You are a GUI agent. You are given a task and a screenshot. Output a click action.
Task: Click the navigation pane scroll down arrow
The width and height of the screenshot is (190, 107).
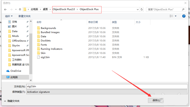[31, 80]
